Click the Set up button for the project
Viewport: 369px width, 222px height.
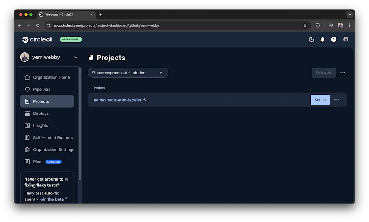tap(320, 99)
